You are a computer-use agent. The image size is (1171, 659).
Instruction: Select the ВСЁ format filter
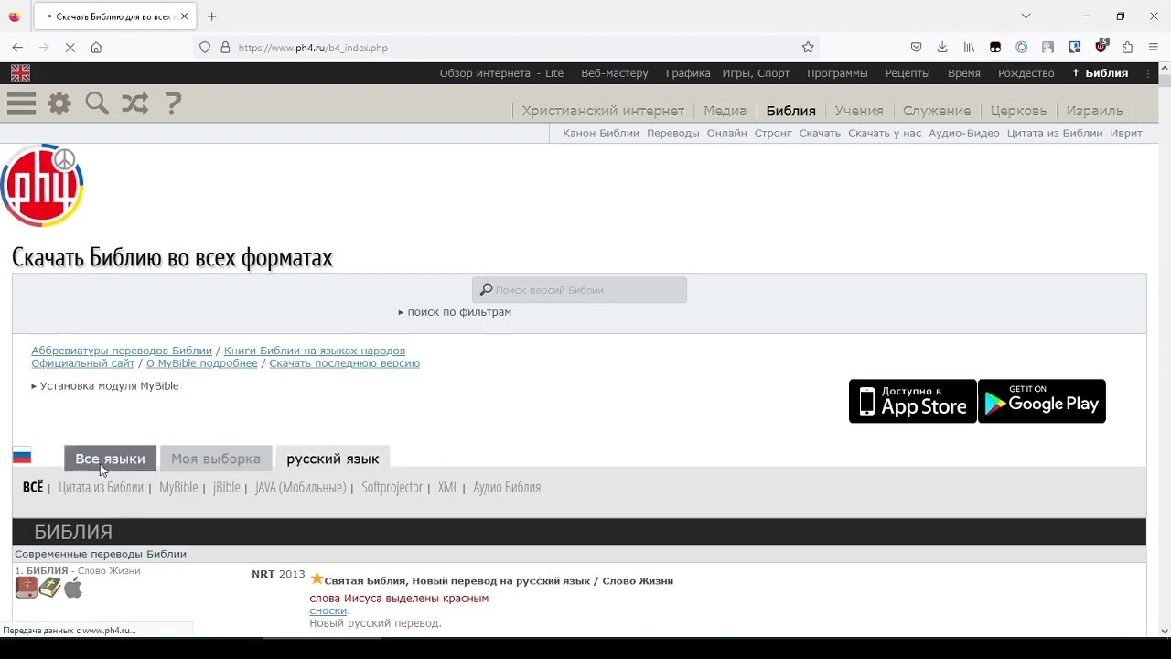33,487
